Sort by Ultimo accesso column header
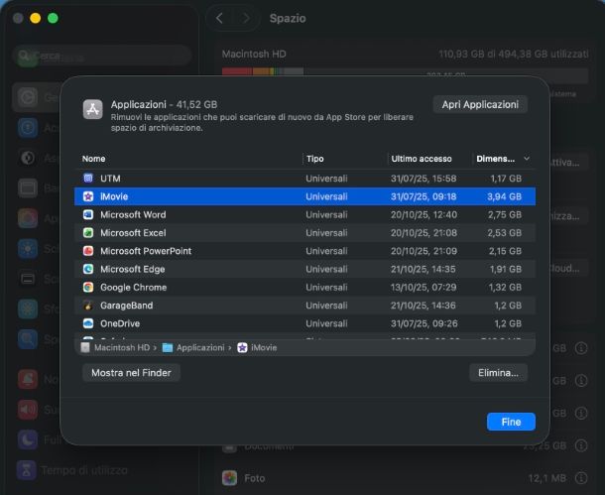Viewport: 605px width, 495px height. click(x=422, y=159)
